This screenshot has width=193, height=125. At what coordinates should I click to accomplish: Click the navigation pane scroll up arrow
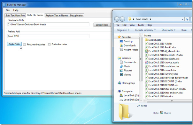click(x=141, y=35)
